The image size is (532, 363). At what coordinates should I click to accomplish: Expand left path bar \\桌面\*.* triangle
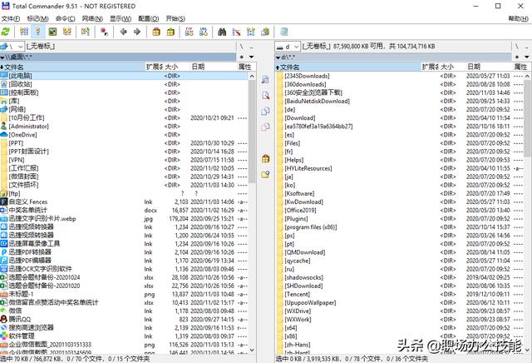[x=2, y=57]
